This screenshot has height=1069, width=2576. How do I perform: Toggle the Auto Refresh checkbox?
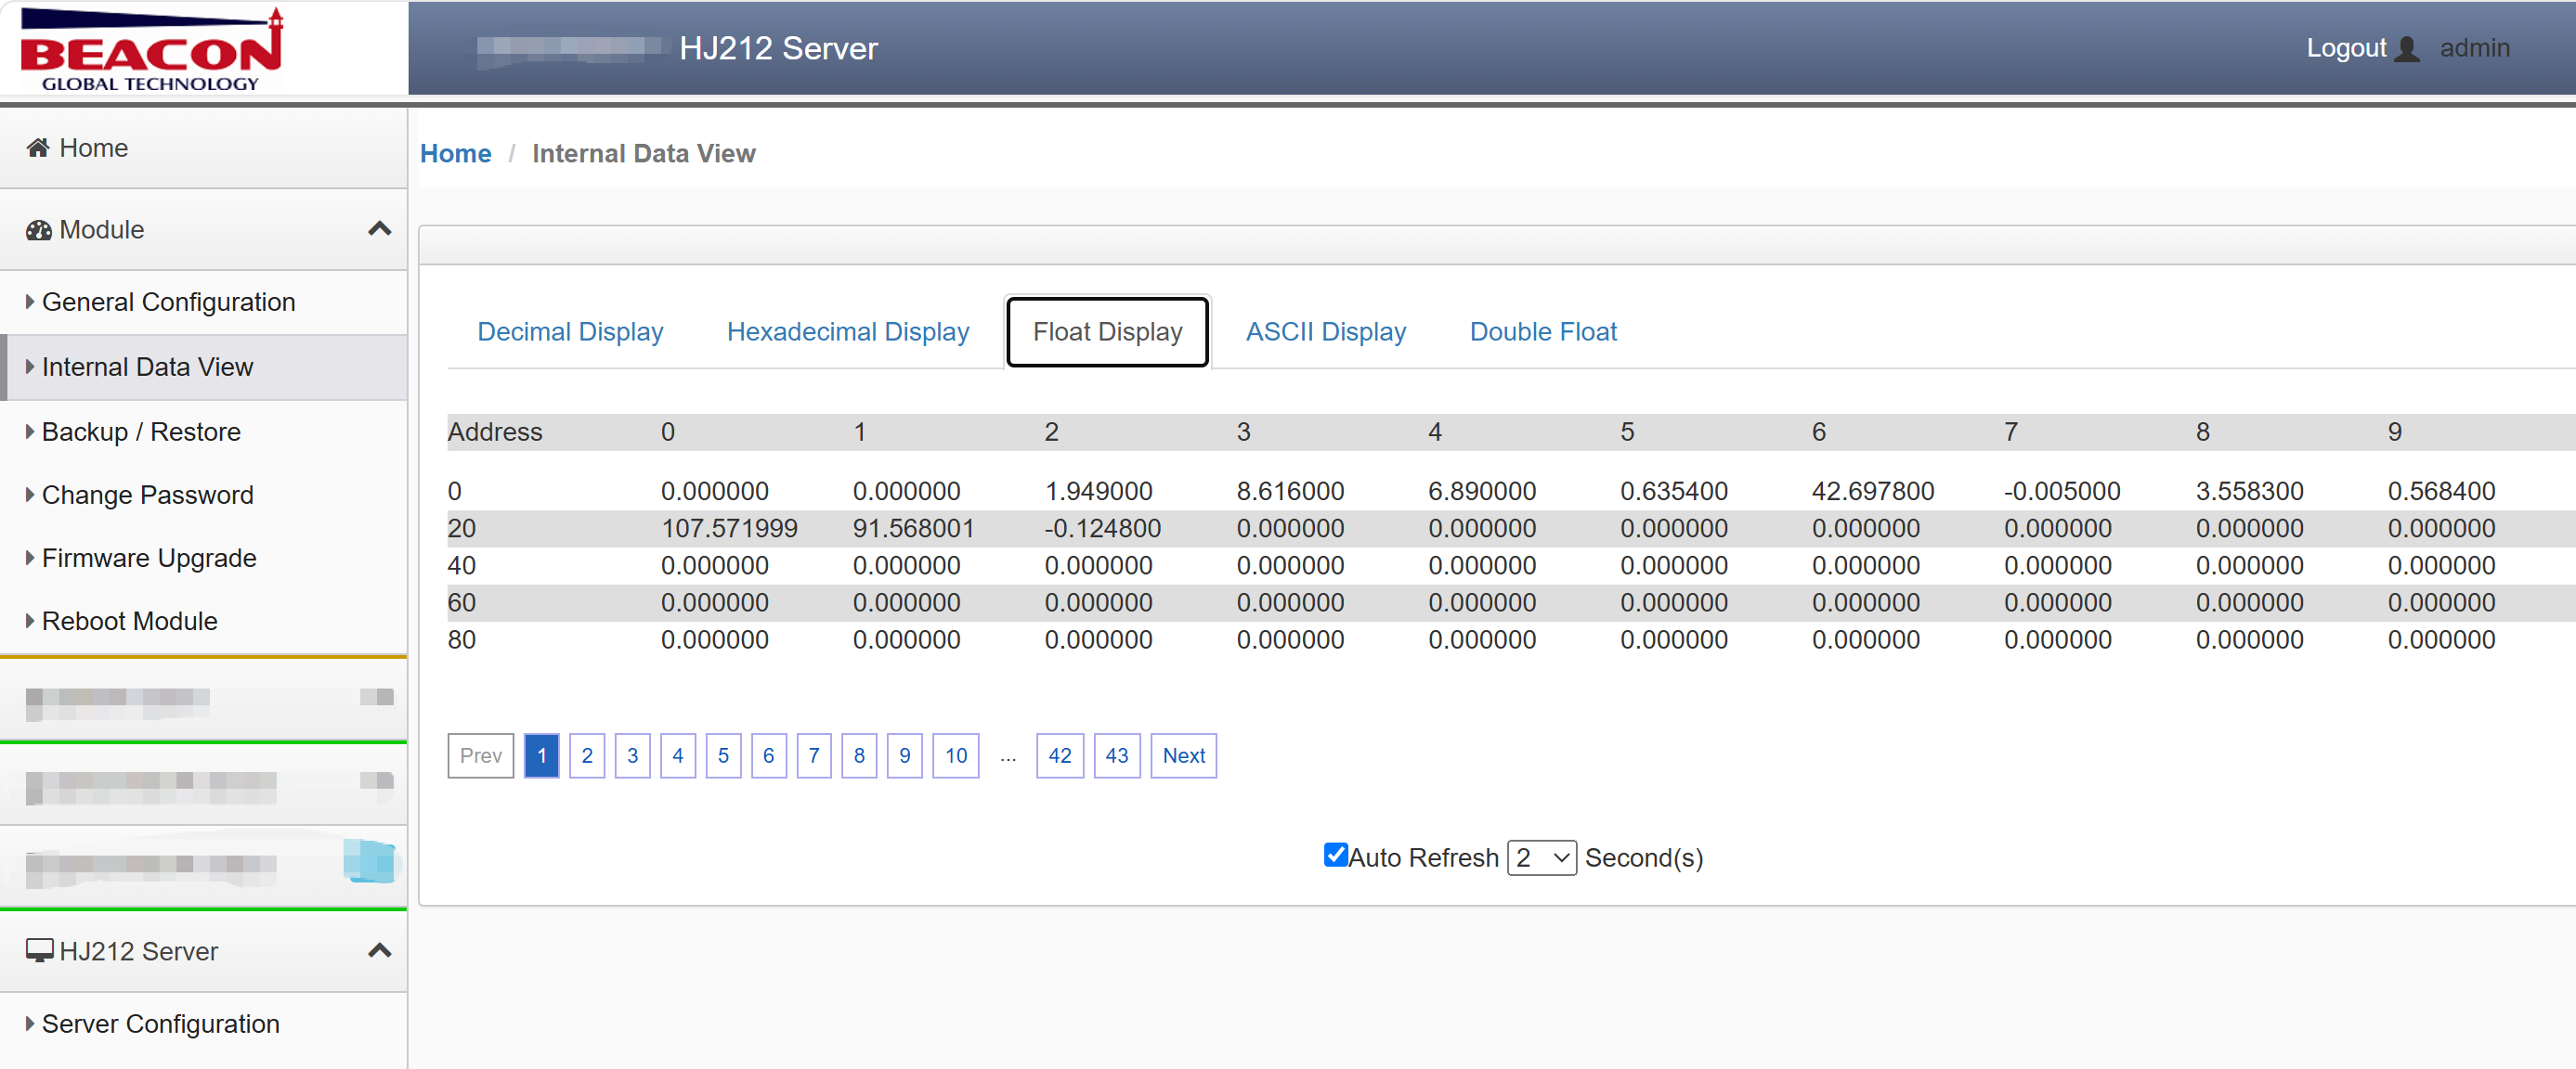(1335, 855)
